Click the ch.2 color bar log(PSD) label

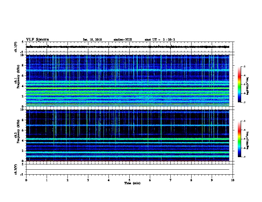[248, 140]
